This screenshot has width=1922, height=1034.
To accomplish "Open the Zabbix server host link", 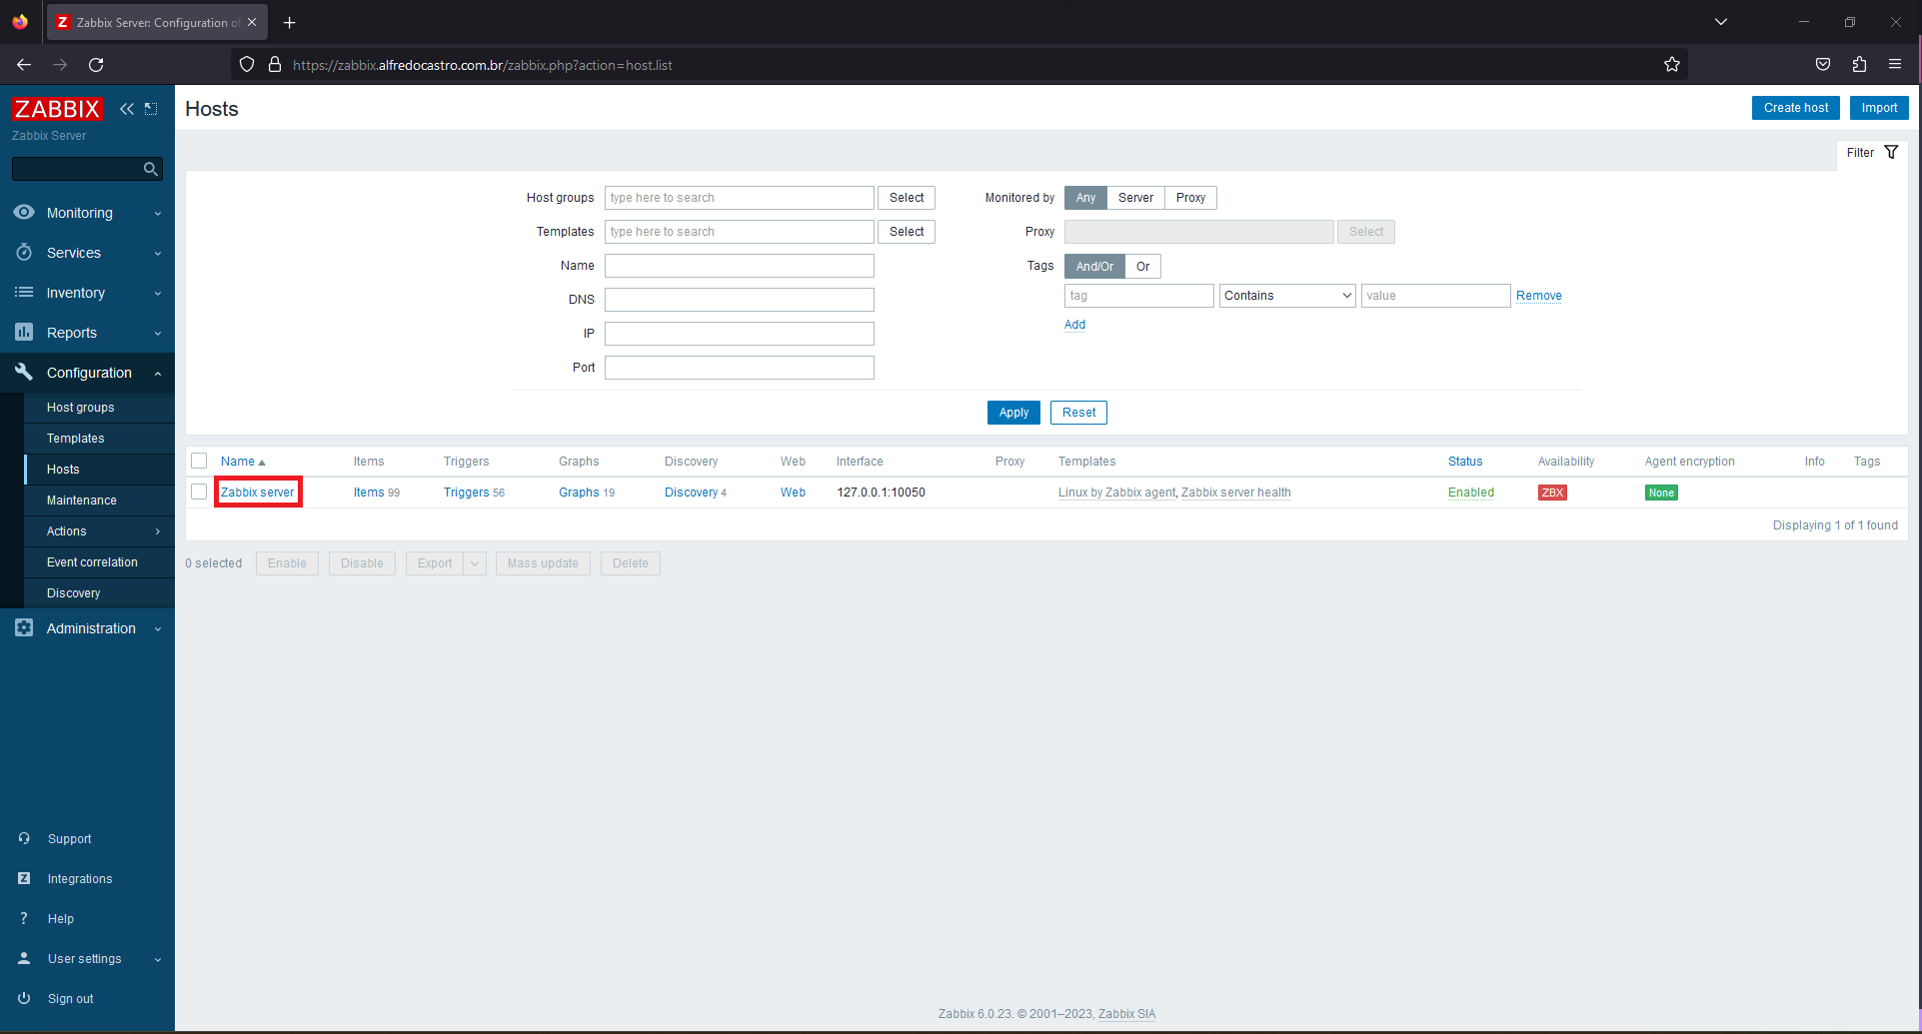I will click(x=258, y=493).
